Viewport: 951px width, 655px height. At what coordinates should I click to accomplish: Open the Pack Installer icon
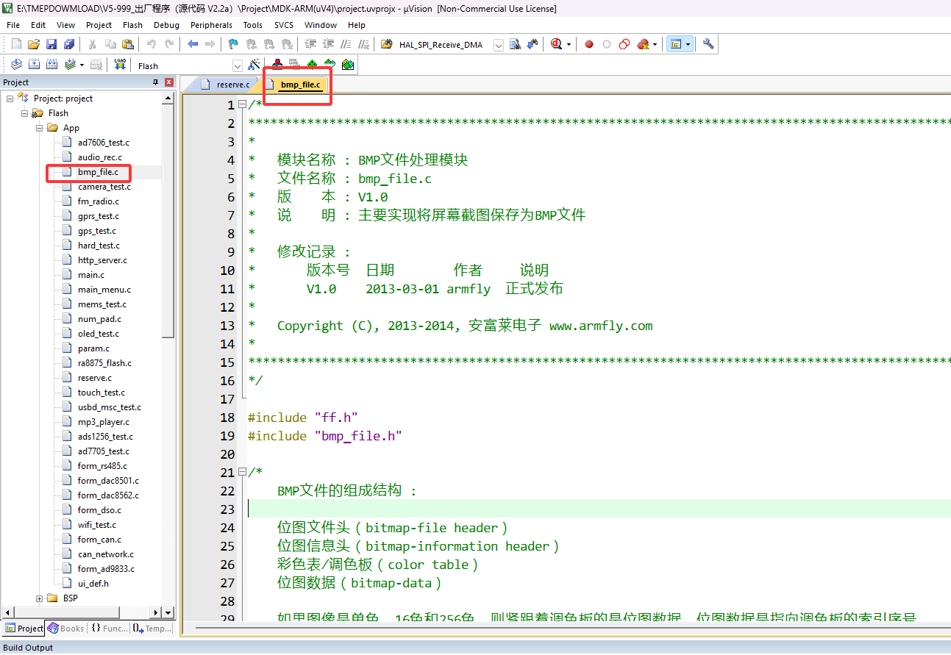(348, 65)
